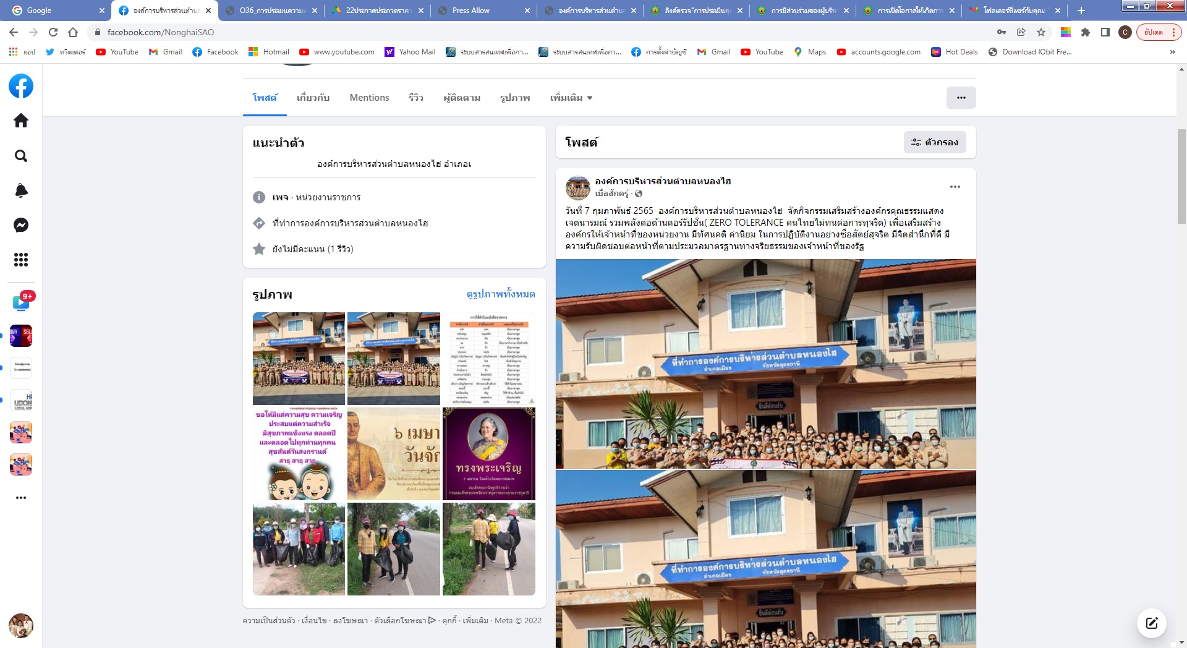This screenshot has width=1187, height=648.
Task: Open Chrome extensions puzzle icon
Action: [1085, 32]
